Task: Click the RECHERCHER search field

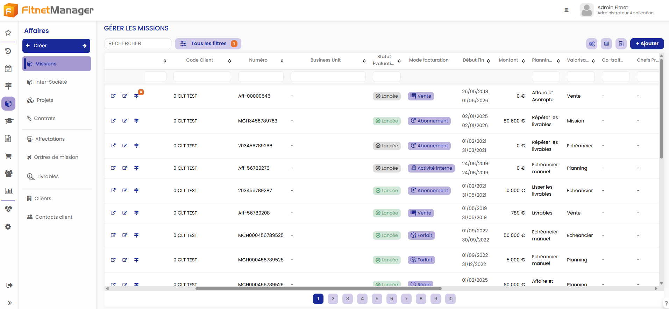Action: 138,44
